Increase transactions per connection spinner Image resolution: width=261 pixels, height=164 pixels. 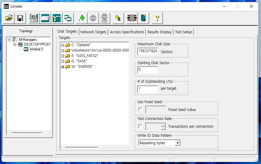click(163, 125)
